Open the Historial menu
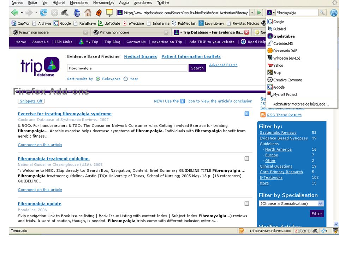This screenshot has height=254, width=339. (x=59, y=2)
